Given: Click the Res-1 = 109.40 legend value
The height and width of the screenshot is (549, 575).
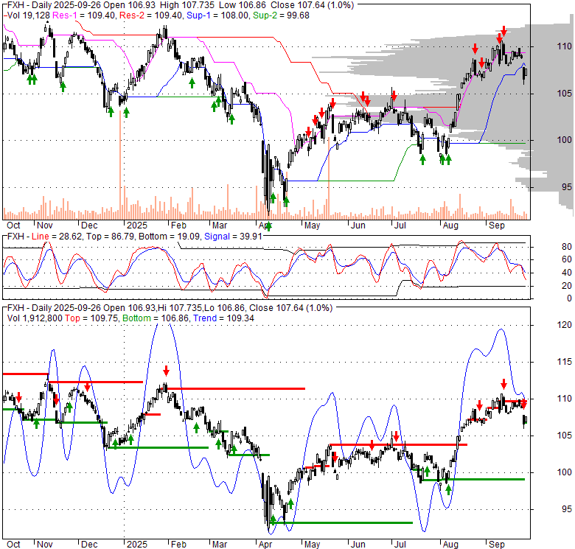Looking at the screenshot, I should click(x=85, y=15).
